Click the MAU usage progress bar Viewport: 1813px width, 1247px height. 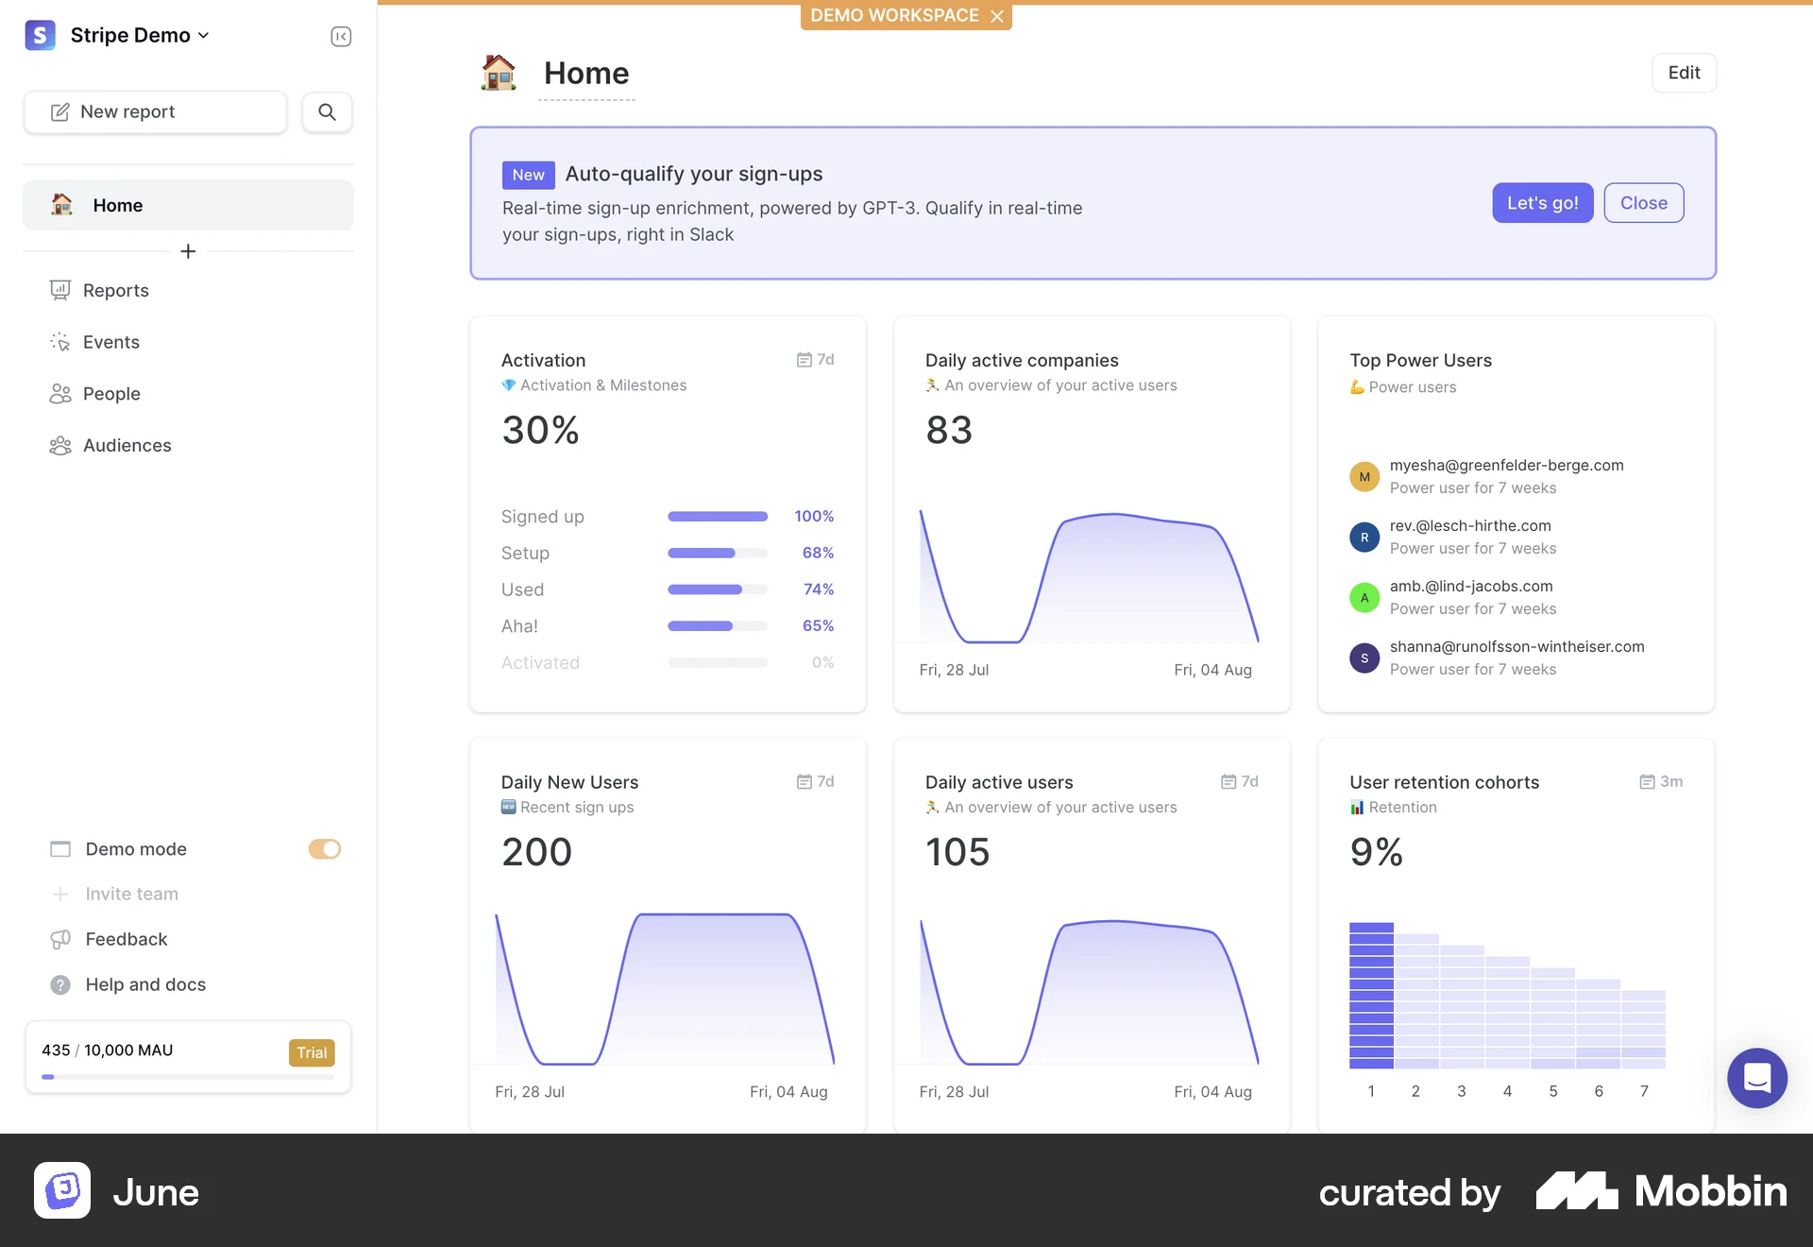(188, 1077)
